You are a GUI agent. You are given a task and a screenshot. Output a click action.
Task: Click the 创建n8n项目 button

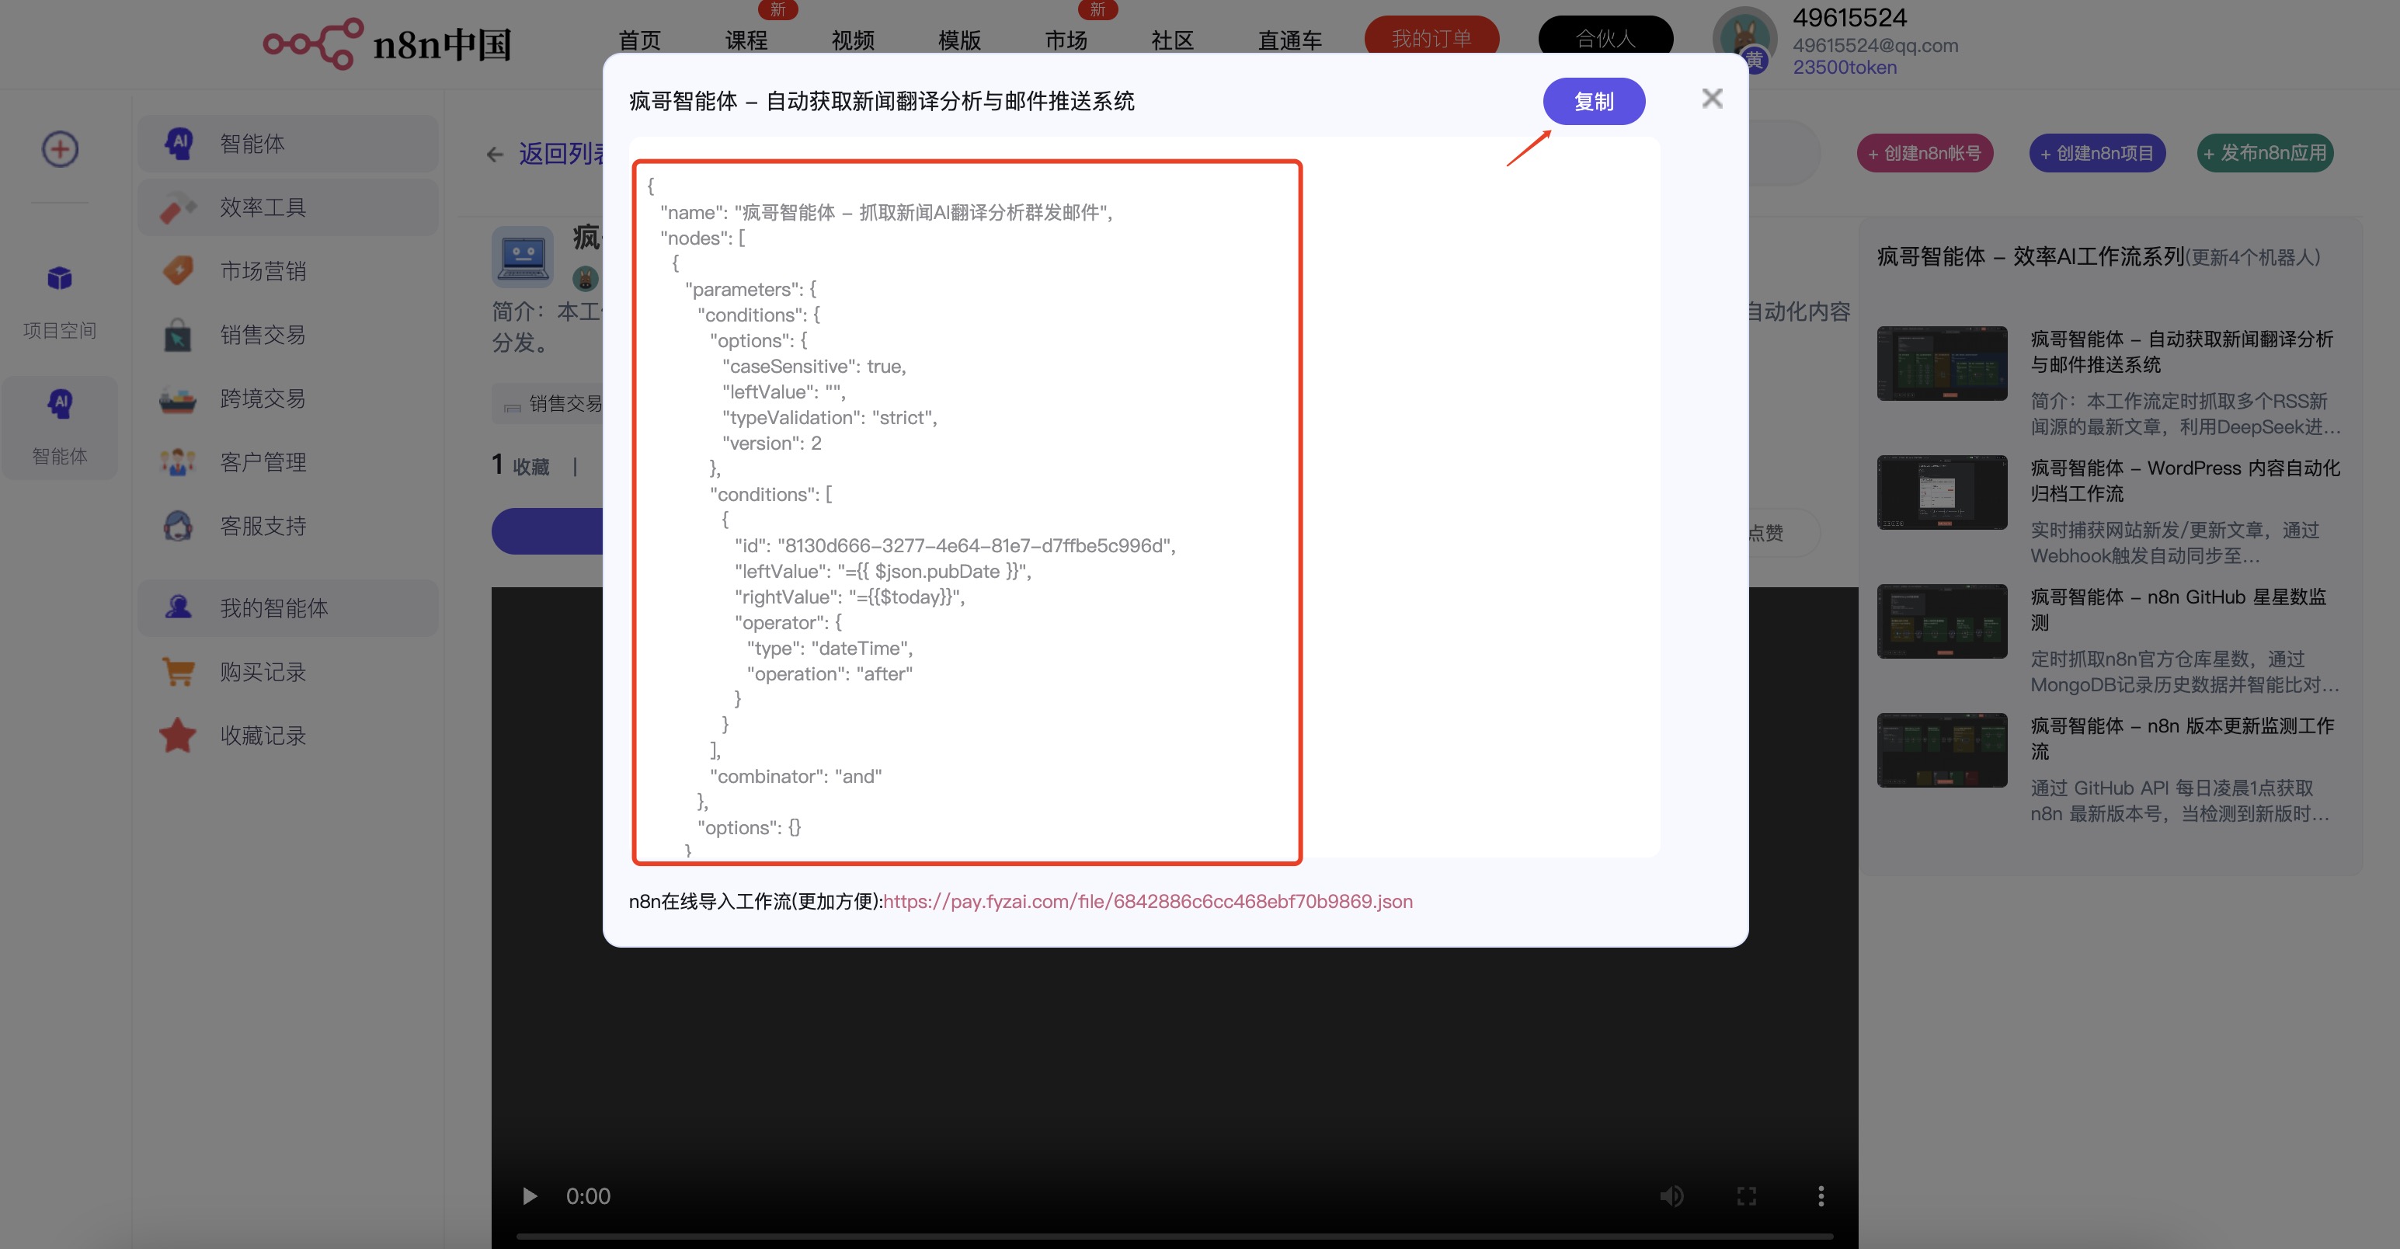[2096, 154]
